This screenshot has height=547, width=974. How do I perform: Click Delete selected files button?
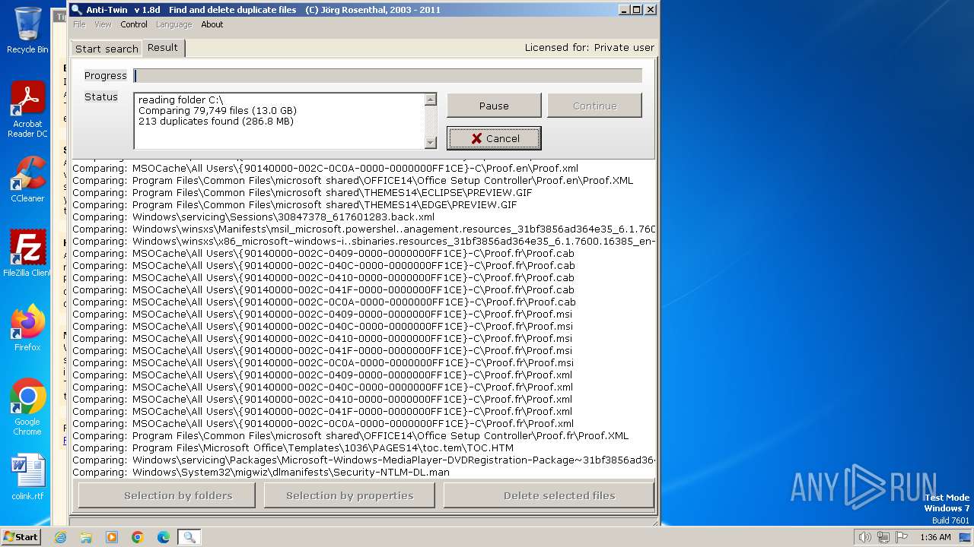click(x=549, y=495)
